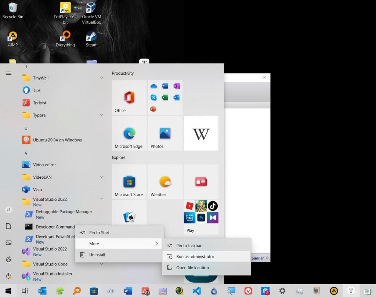Choose Uninstall from the context menu

[x=119, y=255]
